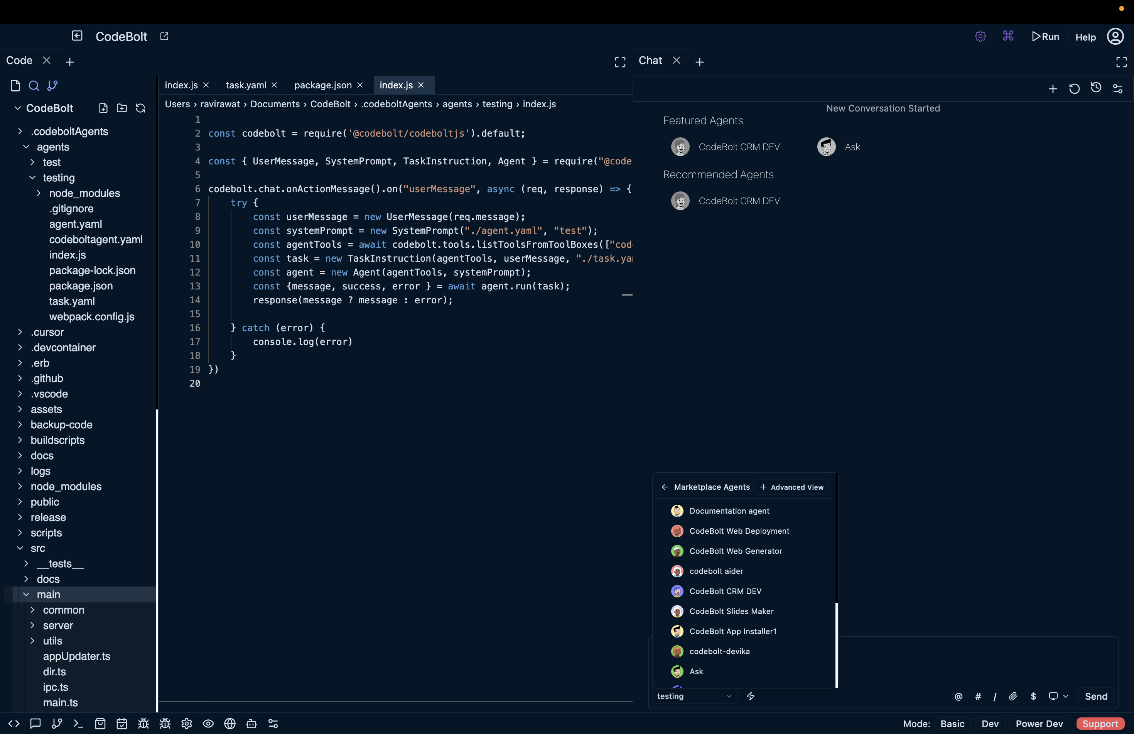The image size is (1134, 734).
Task: Open the calendar check tasks icon
Action: tap(122, 724)
